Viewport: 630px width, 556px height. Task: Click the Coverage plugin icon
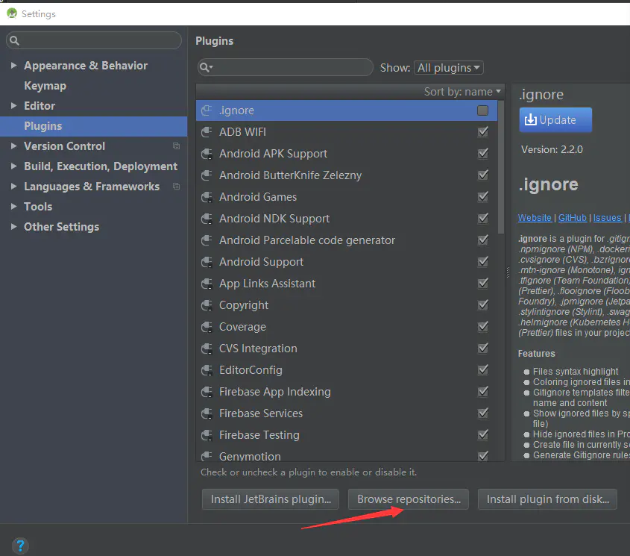click(207, 327)
